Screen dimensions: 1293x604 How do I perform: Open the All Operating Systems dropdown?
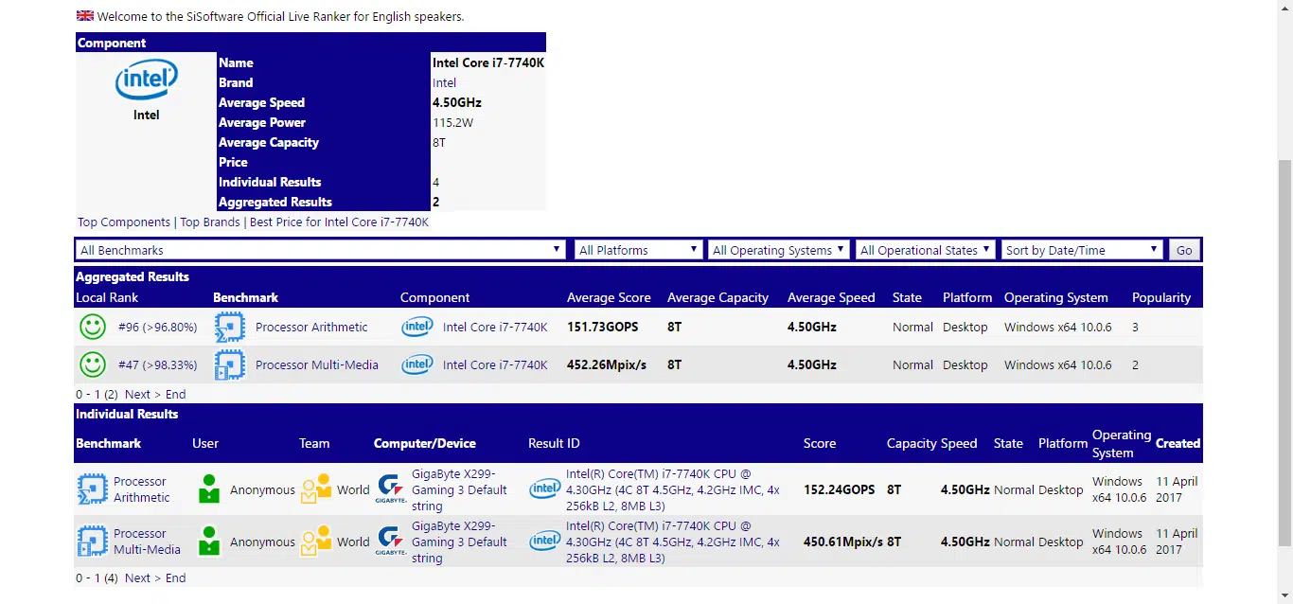[778, 250]
